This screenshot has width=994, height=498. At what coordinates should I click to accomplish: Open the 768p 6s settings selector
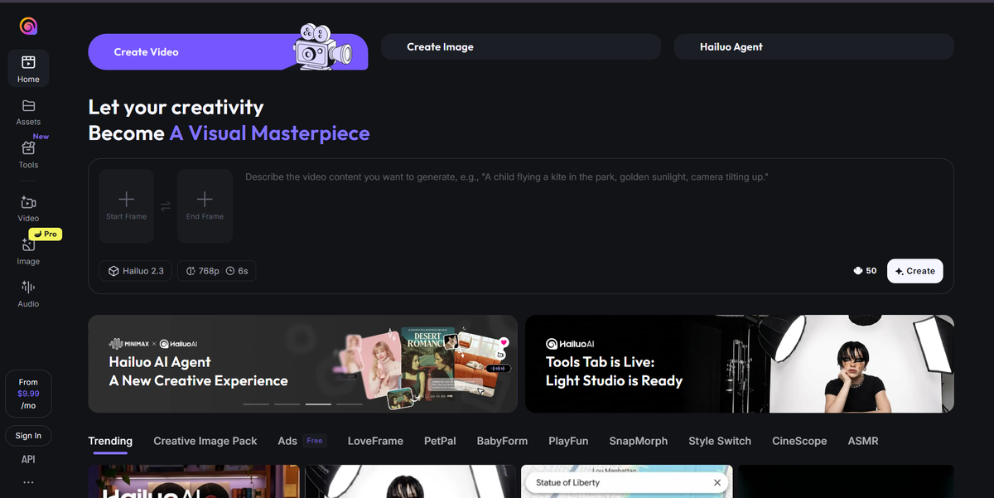tap(216, 271)
